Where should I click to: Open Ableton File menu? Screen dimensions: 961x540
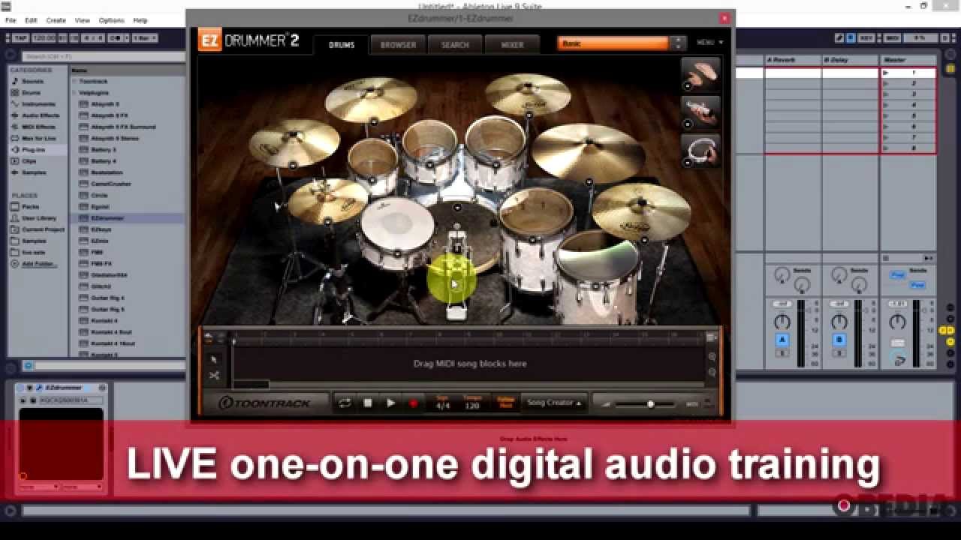pyautogui.click(x=11, y=20)
